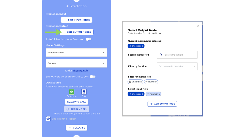Screen dimensions: 244x137
Task: Click the search magnifier icon
Action: (x=161, y=55)
